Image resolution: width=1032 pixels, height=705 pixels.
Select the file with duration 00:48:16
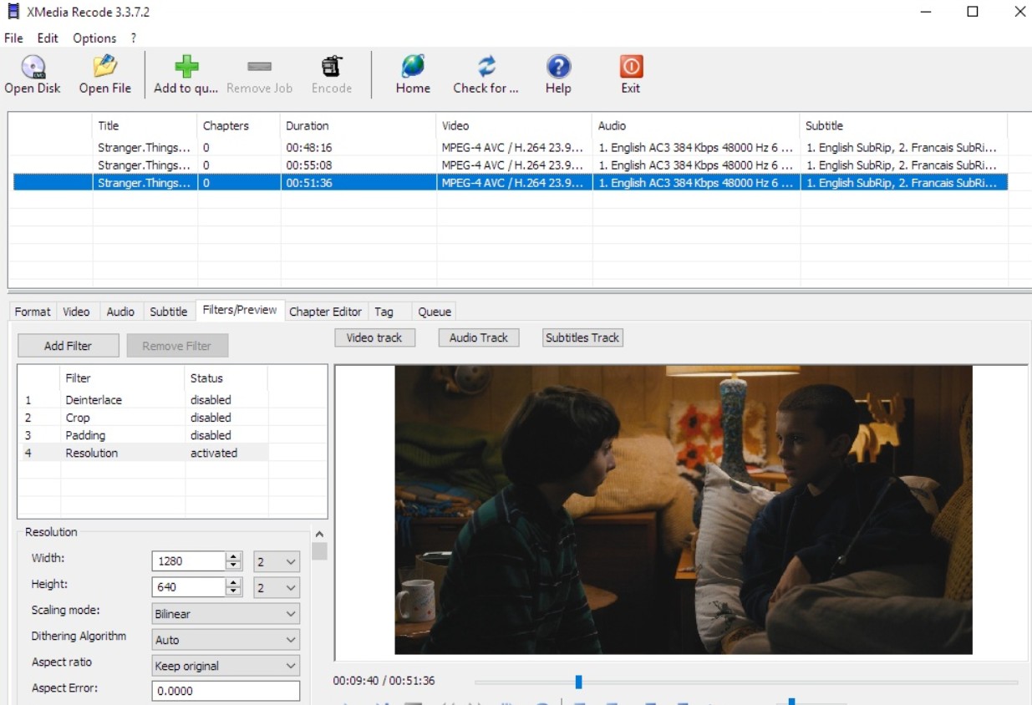tap(511, 147)
